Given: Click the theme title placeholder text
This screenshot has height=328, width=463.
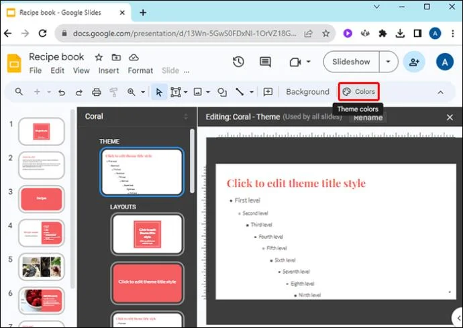Looking at the screenshot, I should (x=296, y=183).
